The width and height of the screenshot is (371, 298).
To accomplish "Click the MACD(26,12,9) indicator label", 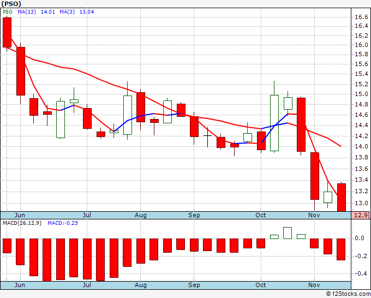I will (22, 223).
